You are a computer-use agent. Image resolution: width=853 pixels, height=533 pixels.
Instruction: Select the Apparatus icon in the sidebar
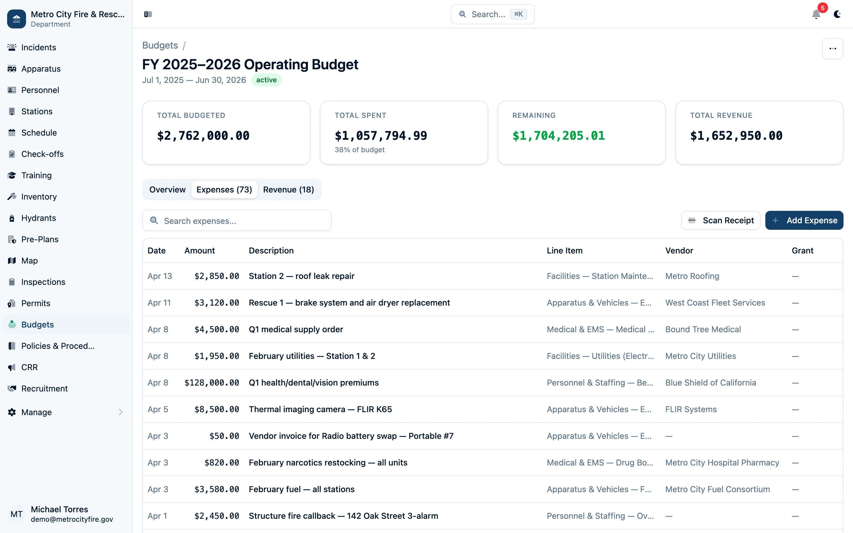click(12, 69)
